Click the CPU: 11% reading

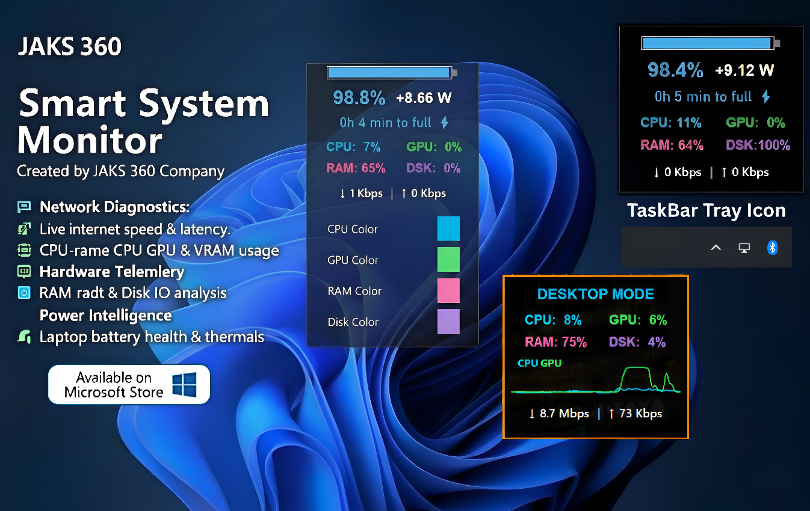[x=671, y=123]
